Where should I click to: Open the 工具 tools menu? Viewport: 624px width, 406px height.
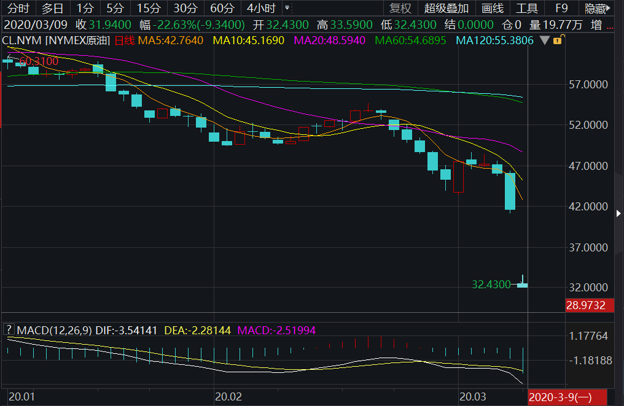pos(526,8)
